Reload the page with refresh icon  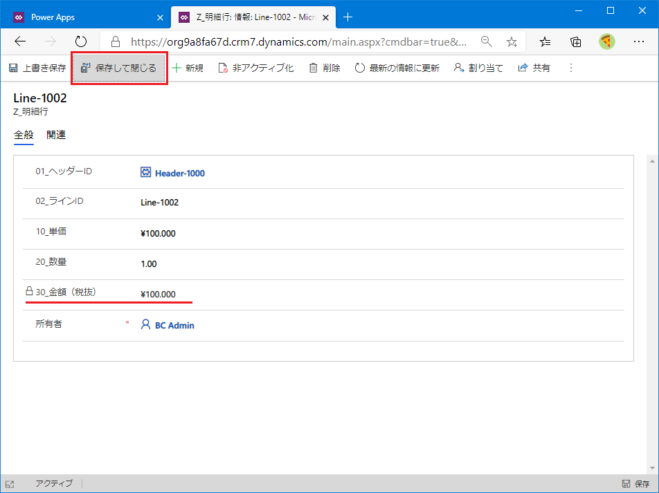(x=81, y=41)
